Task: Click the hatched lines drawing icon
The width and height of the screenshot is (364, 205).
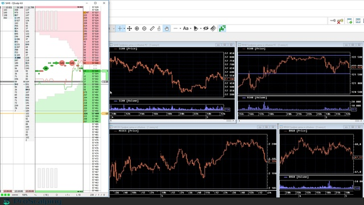Action: point(213,28)
